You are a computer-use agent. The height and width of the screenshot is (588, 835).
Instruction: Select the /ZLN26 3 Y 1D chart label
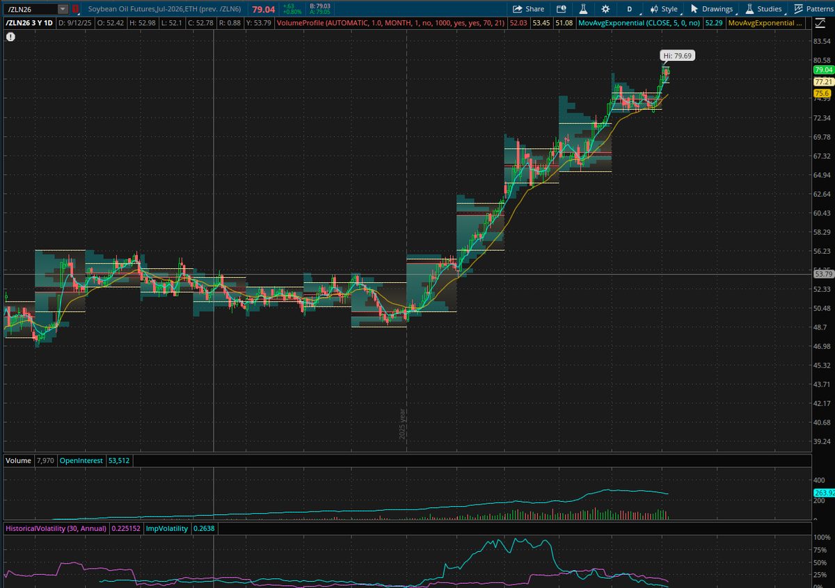[29, 23]
